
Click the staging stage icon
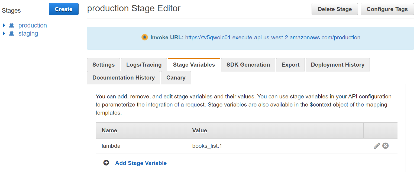[x=12, y=33]
